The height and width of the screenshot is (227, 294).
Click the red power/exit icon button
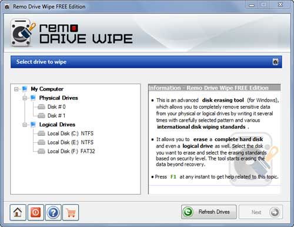35,212
